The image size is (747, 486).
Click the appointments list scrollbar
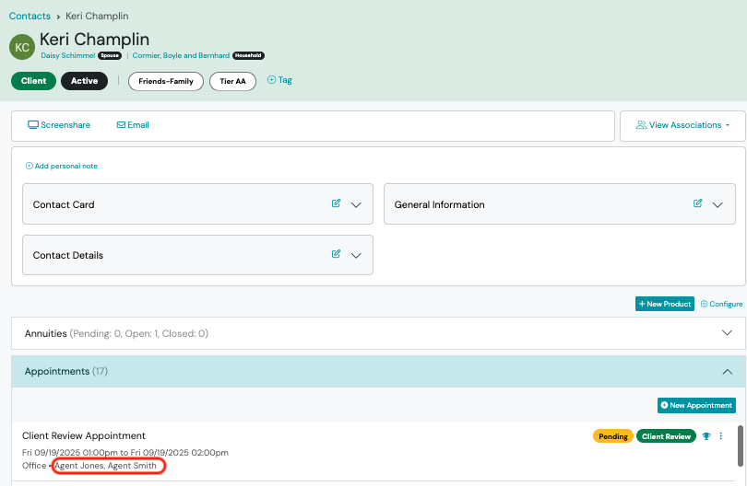coord(740,446)
